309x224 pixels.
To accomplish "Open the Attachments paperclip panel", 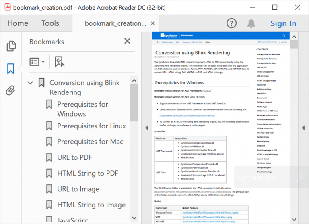I will 10,90.
